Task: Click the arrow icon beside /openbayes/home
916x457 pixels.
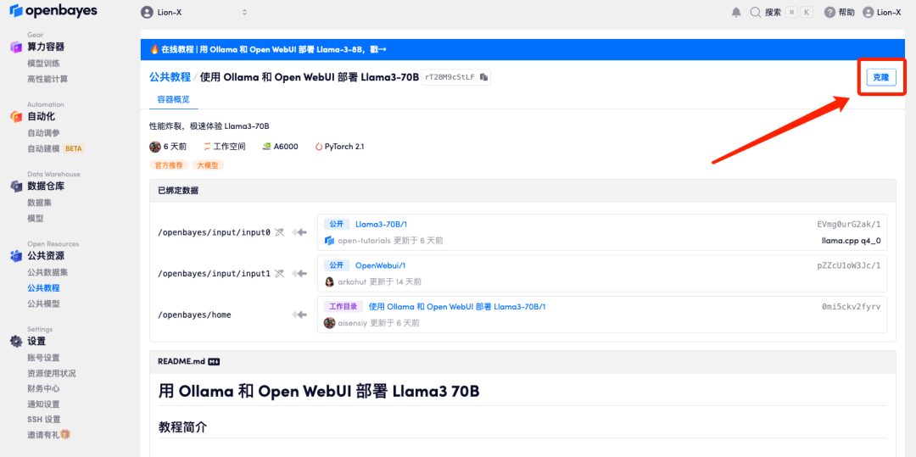Action: (299, 315)
